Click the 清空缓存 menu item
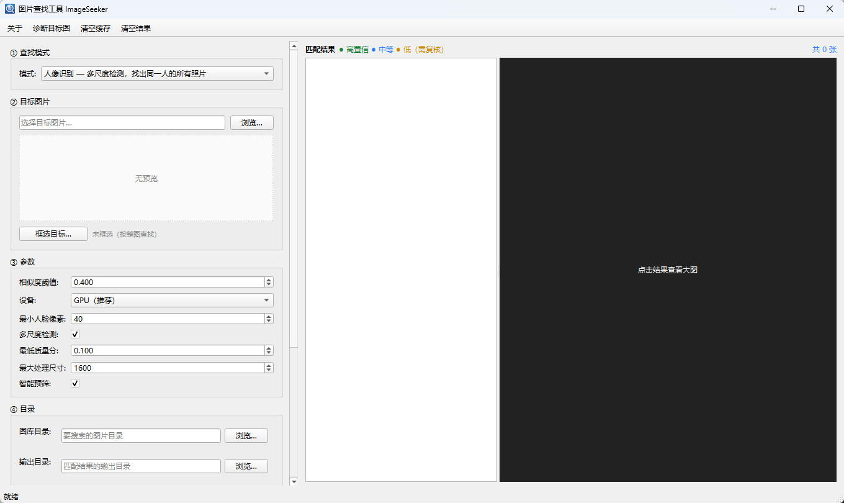Screen dimensions: 844x503 [x=96, y=29]
